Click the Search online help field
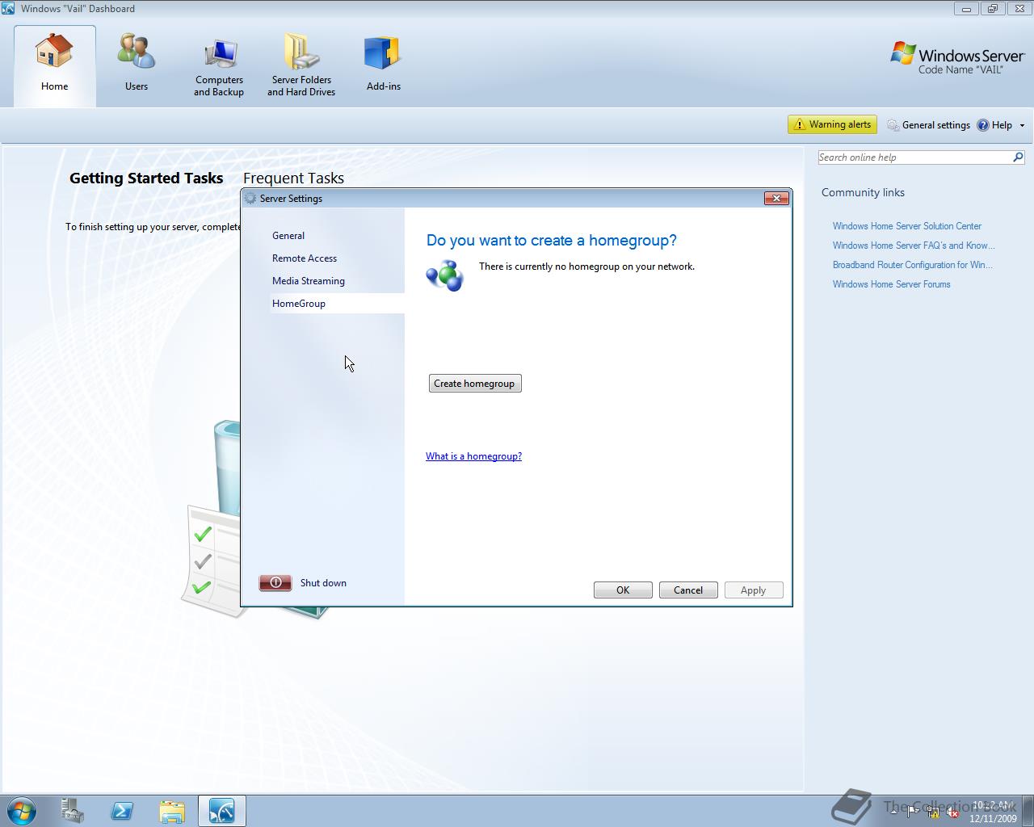Screen dimensions: 1034x827 pyautogui.click(x=914, y=157)
